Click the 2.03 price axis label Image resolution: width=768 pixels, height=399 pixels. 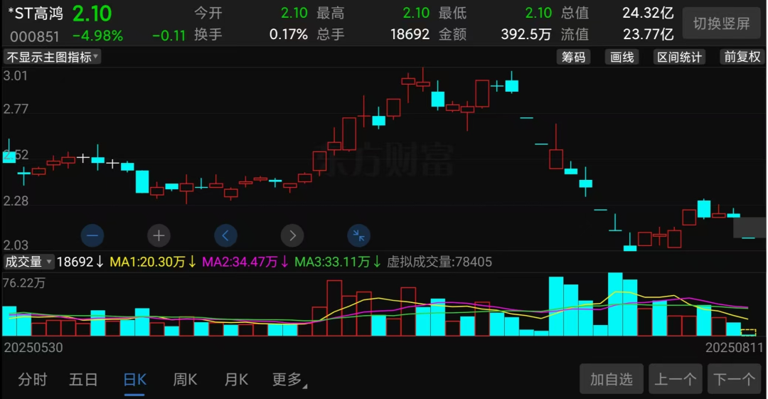(16, 245)
